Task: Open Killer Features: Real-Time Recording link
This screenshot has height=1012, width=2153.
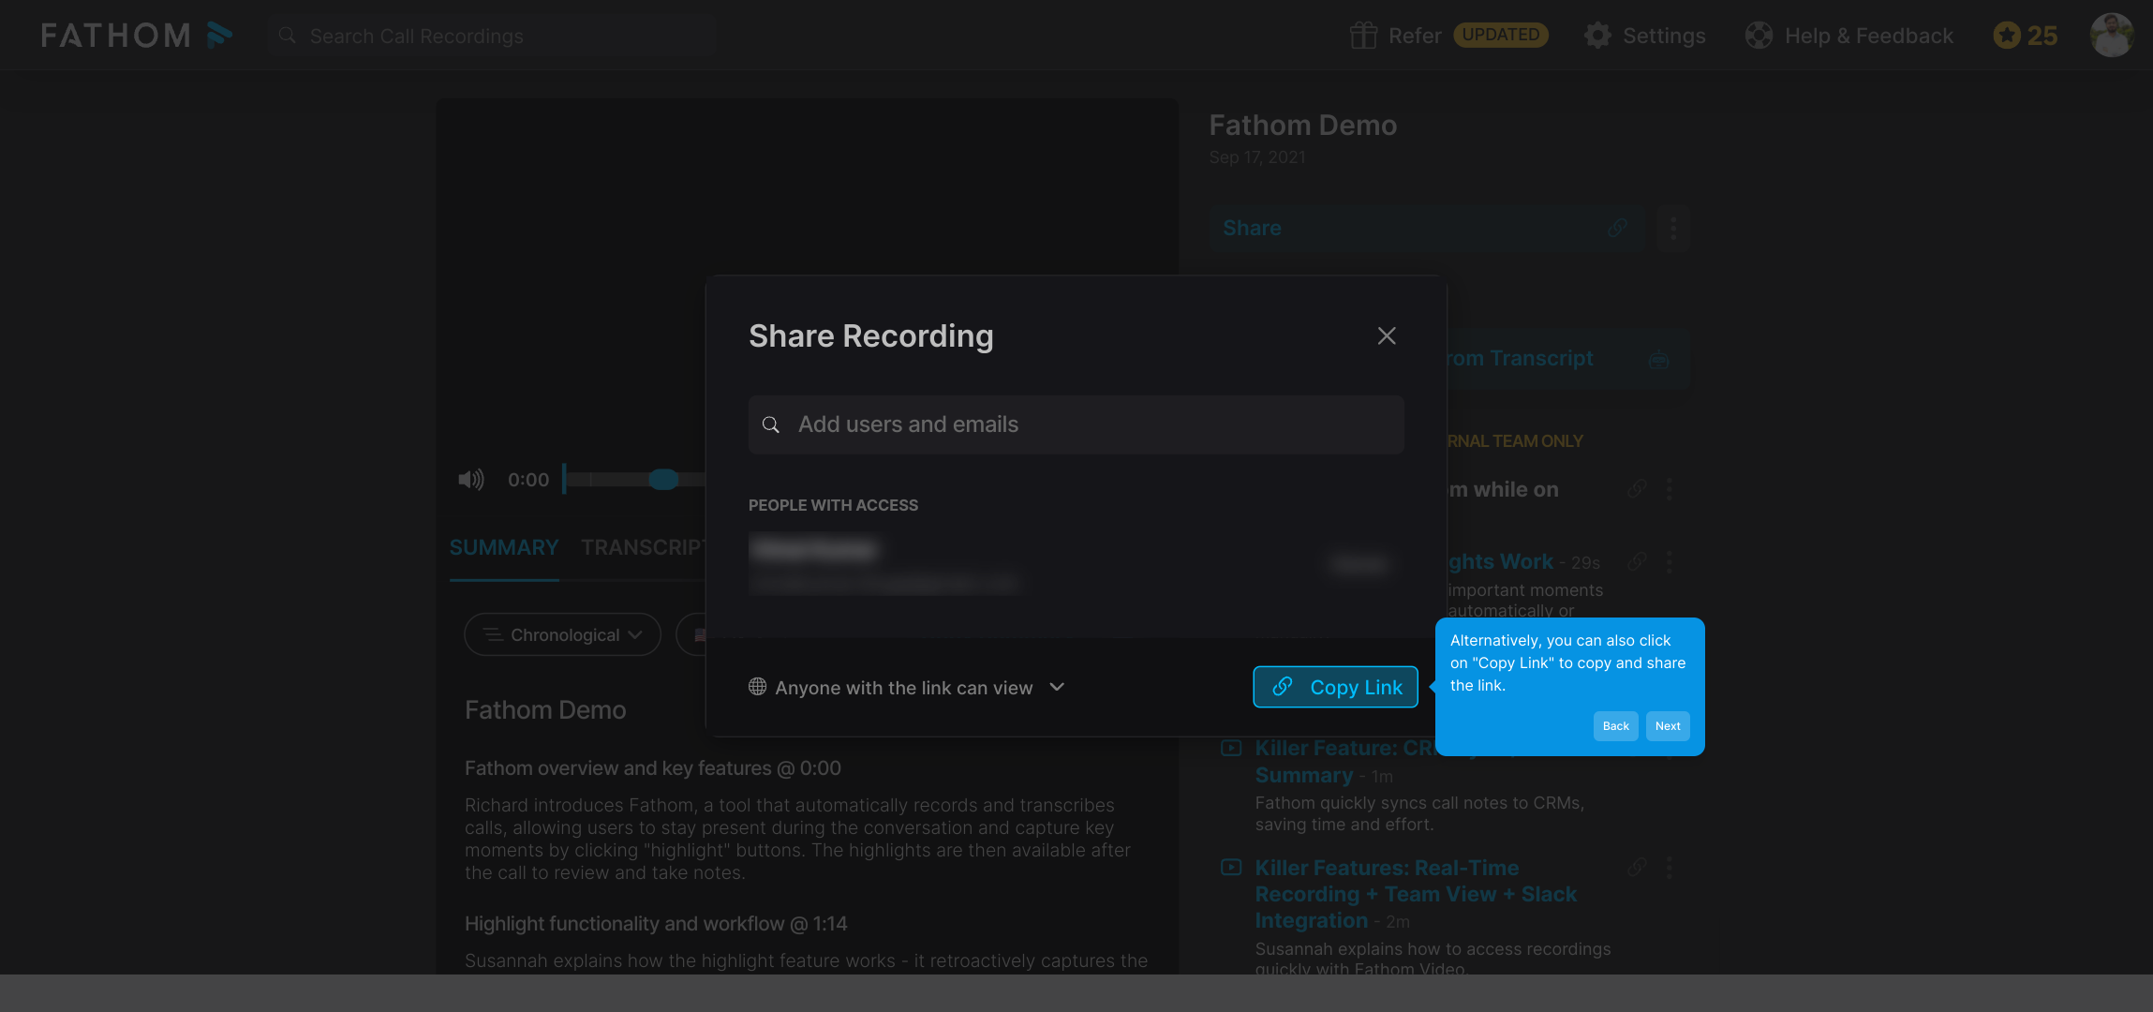Action: point(1416,894)
